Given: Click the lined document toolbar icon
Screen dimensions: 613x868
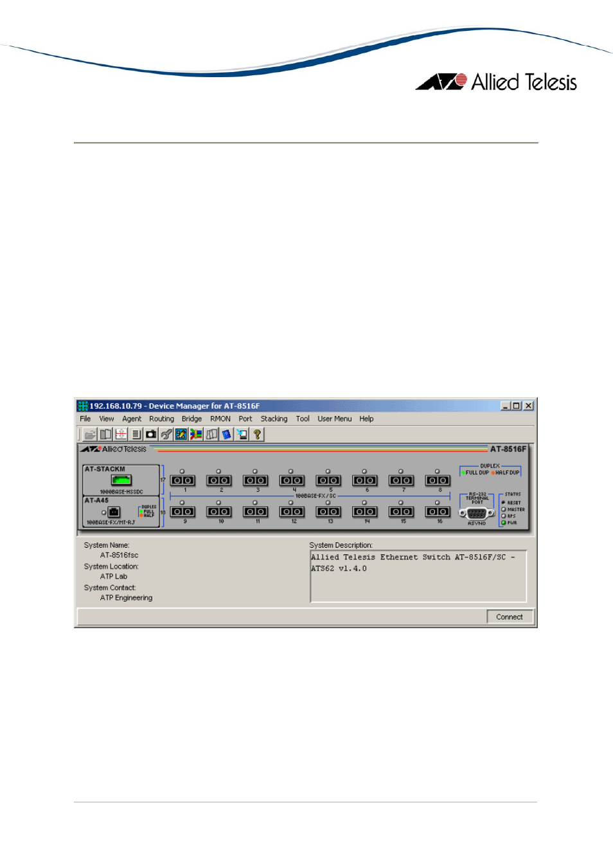Looking at the screenshot, I should point(136,435).
